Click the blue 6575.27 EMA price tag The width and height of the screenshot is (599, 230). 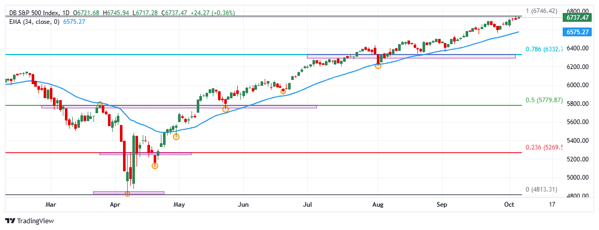tap(577, 32)
